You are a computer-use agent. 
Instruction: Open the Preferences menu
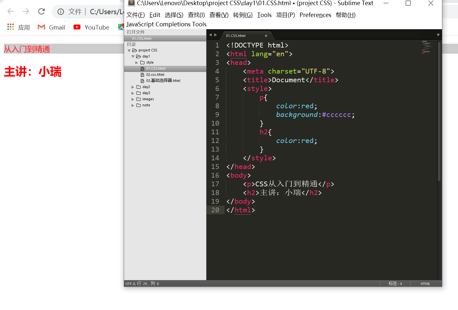(315, 15)
